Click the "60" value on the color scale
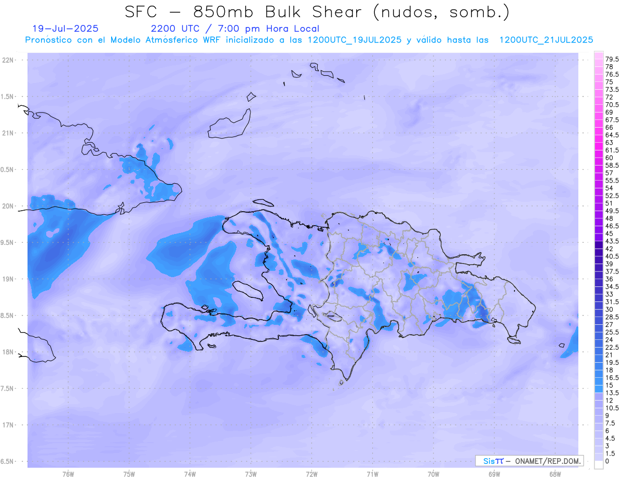This screenshot has width=623, height=481. [x=610, y=158]
